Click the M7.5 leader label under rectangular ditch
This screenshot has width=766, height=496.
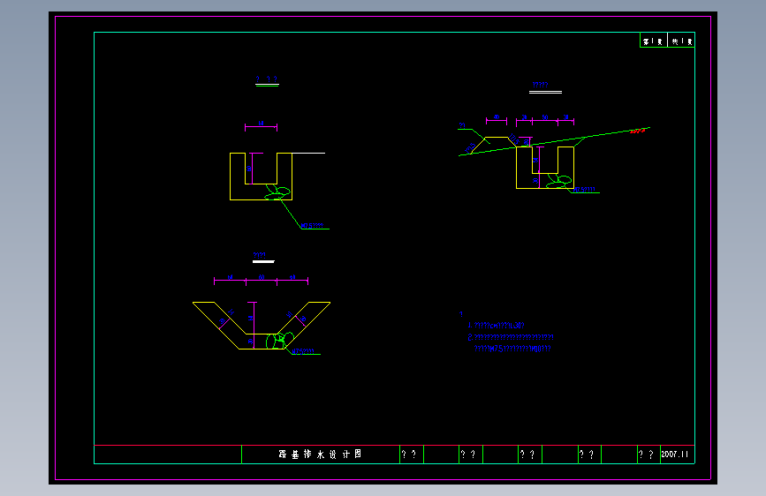[312, 226]
